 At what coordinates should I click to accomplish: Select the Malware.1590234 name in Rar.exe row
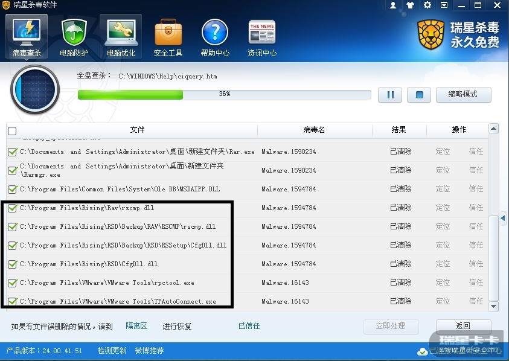point(289,152)
